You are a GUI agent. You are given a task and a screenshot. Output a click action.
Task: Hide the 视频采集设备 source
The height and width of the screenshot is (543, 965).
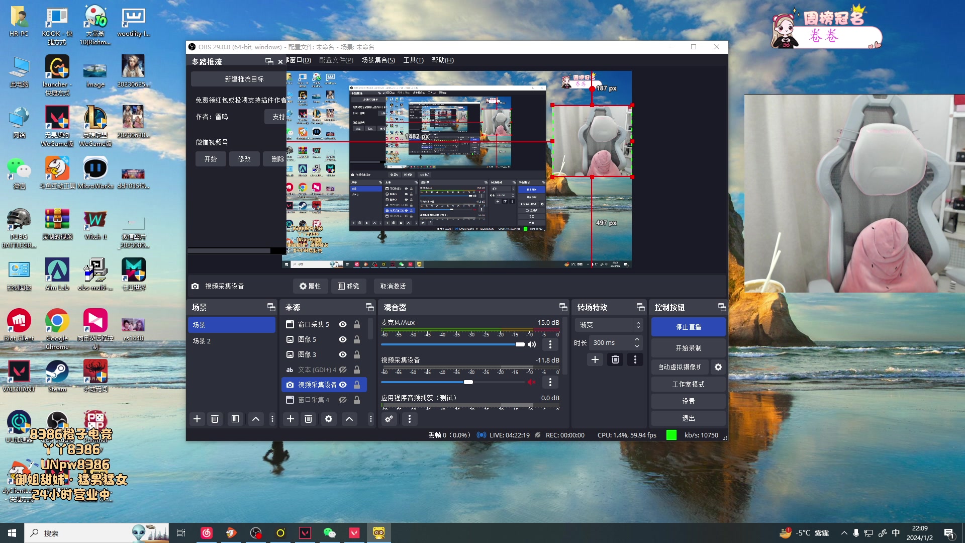click(x=343, y=385)
